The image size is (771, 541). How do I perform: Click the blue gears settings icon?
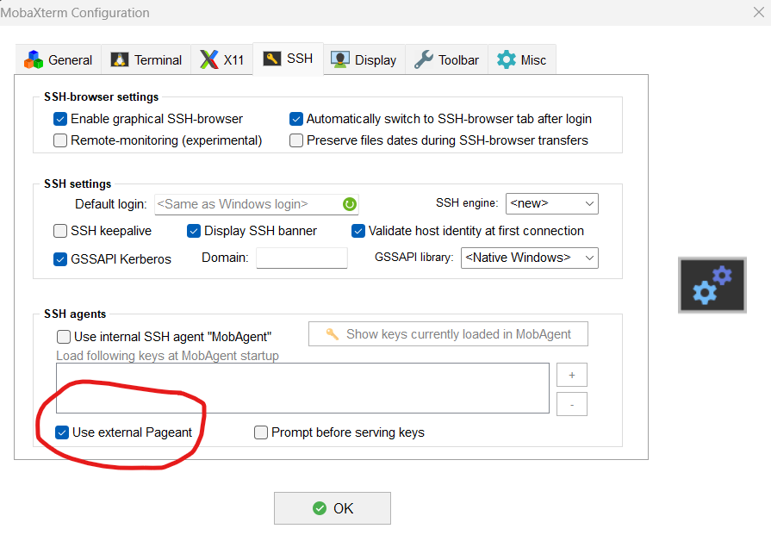click(712, 285)
